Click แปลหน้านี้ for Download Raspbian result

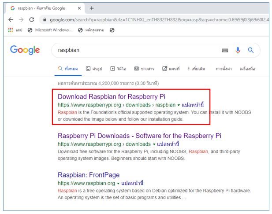coord(193,105)
